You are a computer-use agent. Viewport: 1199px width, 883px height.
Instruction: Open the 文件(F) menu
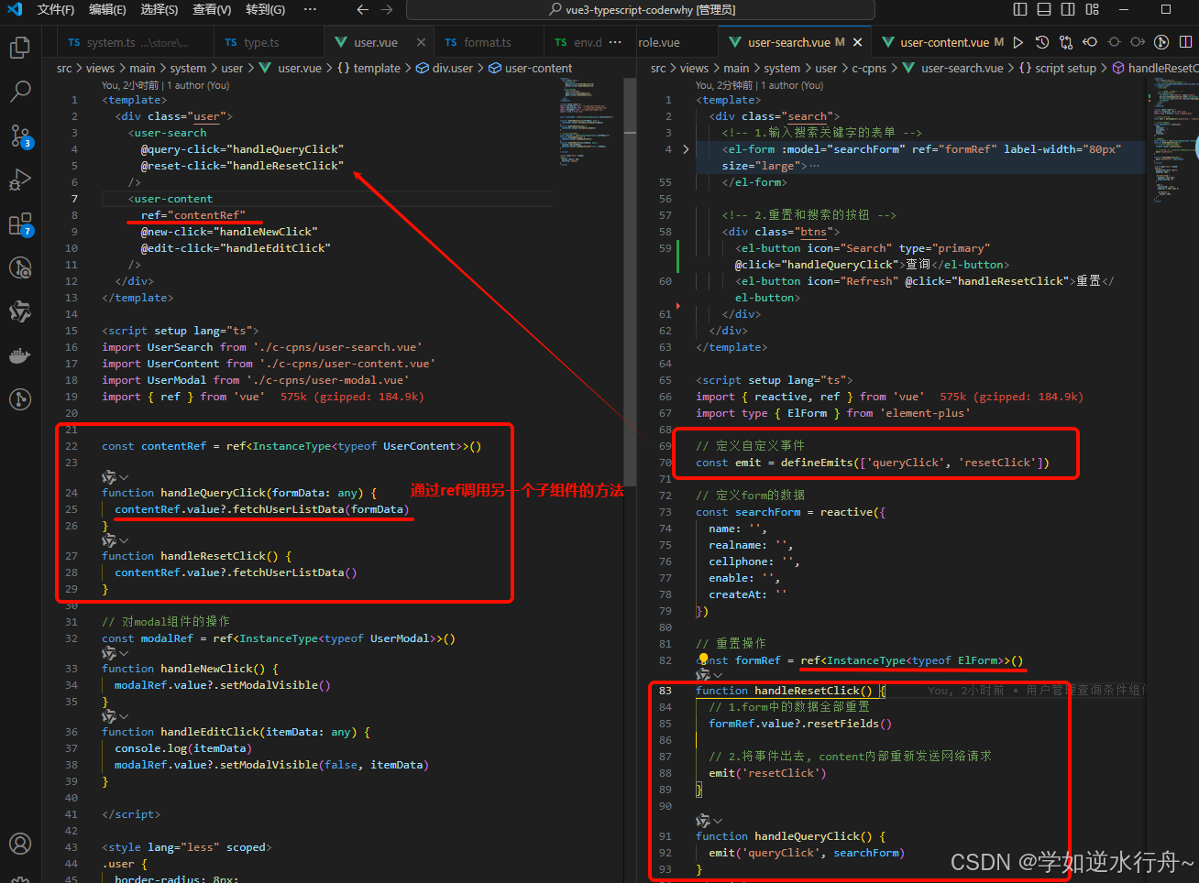(56, 9)
